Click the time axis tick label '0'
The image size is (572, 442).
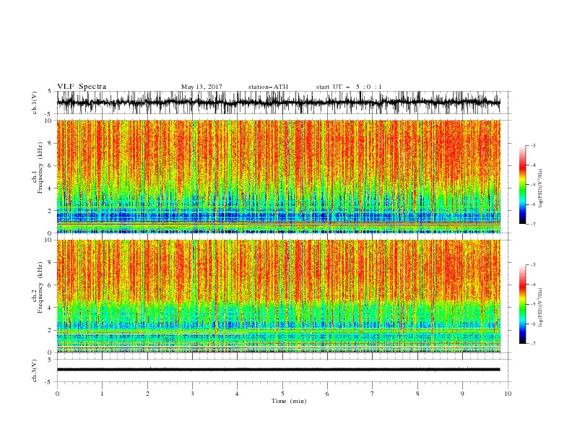[x=57, y=394]
